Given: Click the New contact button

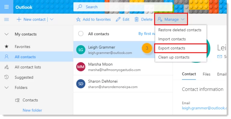Looking at the screenshot, I should click(x=31, y=19).
